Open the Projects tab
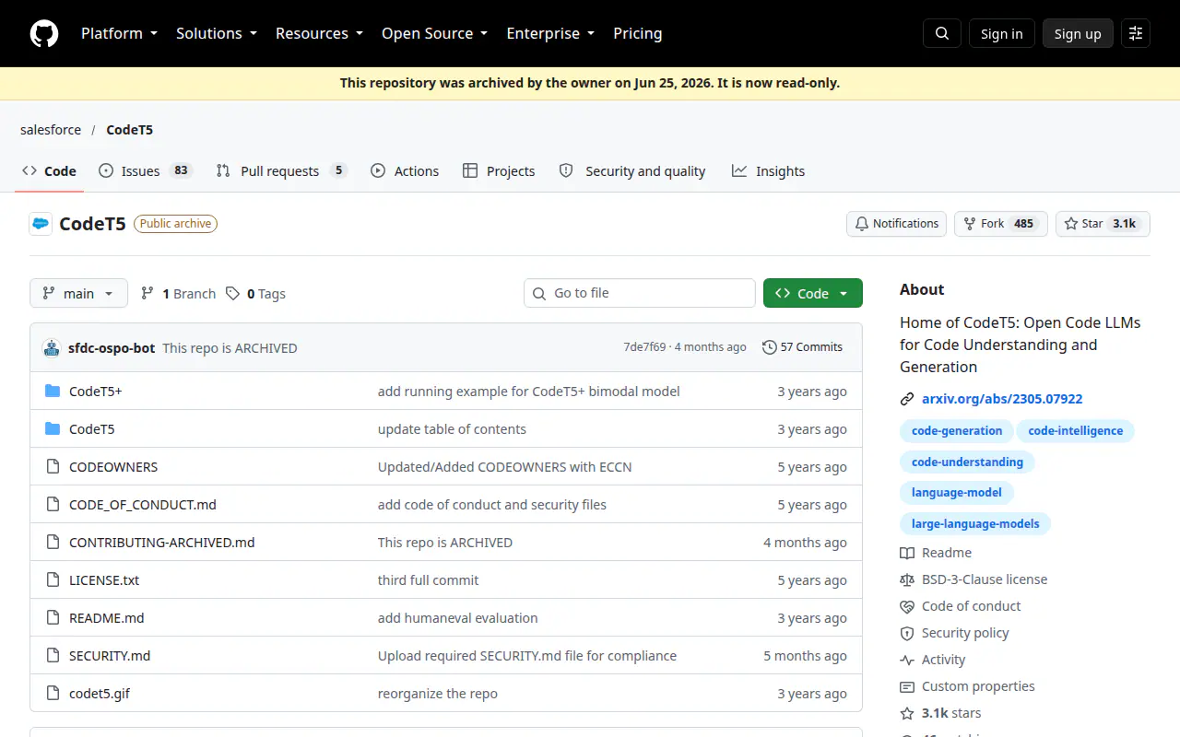The height and width of the screenshot is (737, 1180). [x=499, y=170]
